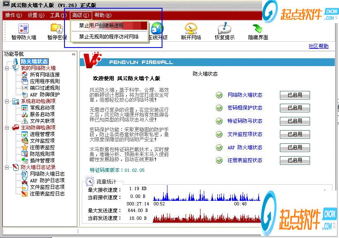The width and height of the screenshot is (339, 238).
Task: Click the 端口过滤规则 icon
Action: 25,88
